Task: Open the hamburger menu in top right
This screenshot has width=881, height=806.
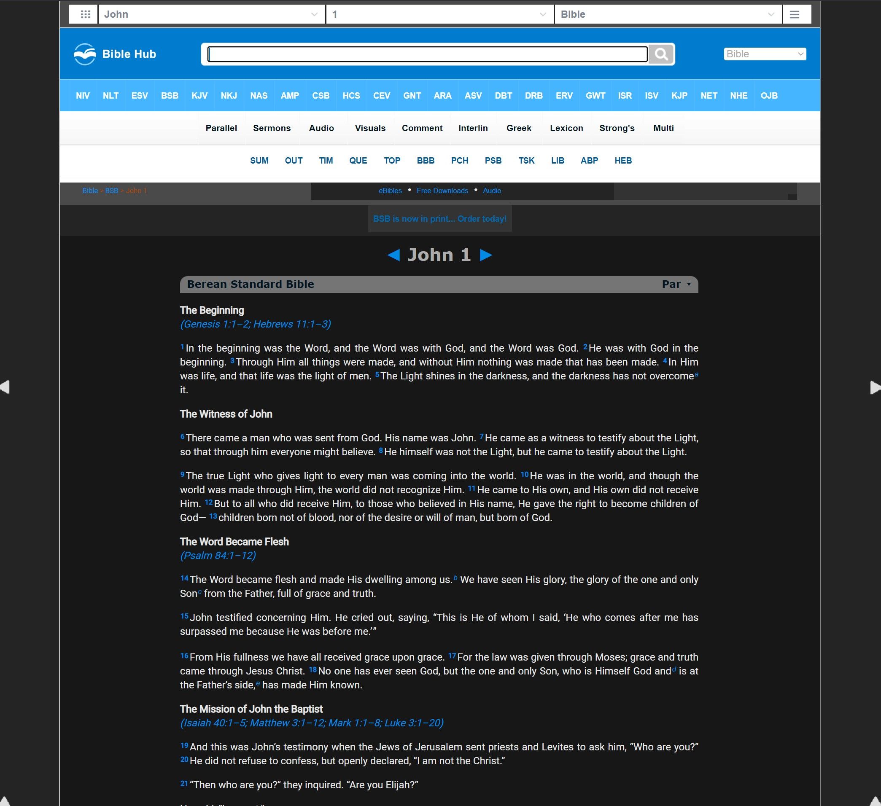Action: 795,14
